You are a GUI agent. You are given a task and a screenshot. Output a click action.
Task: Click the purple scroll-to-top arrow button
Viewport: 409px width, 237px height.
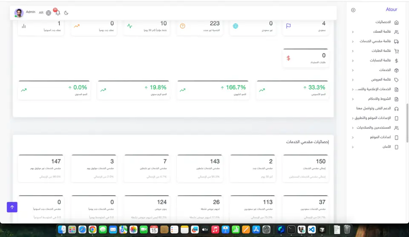(12, 207)
